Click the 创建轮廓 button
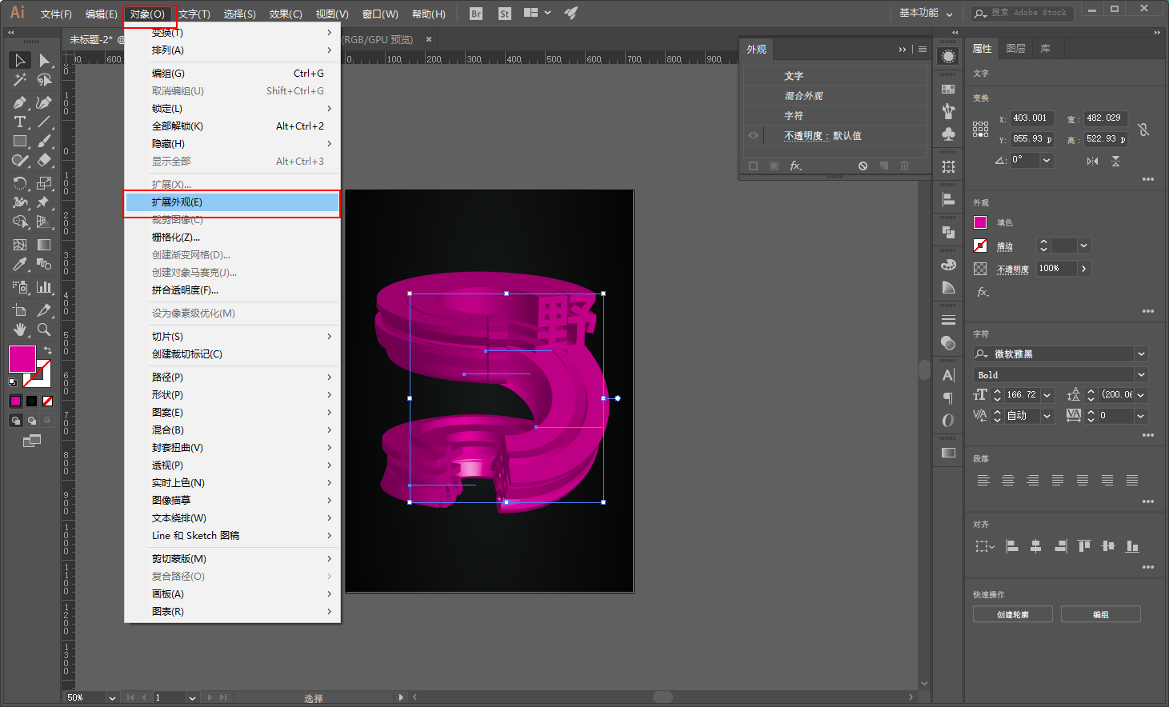The width and height of the screenshot is (1169, 707). 1013,614
